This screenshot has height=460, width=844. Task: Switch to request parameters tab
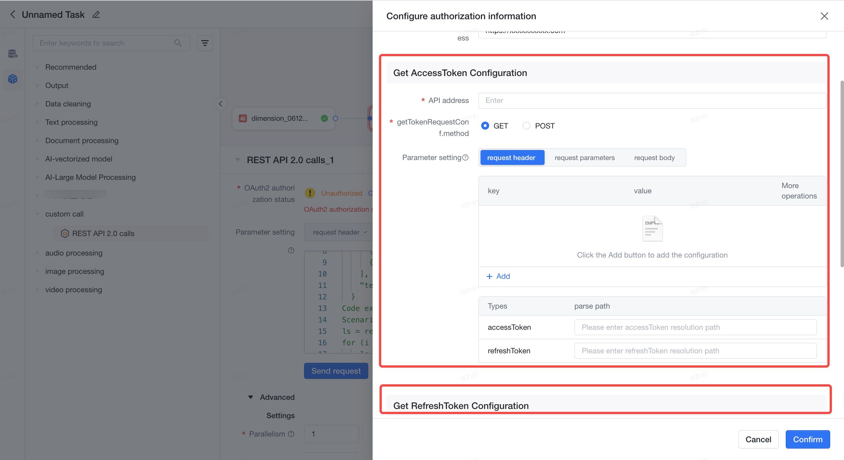point(584,157)
